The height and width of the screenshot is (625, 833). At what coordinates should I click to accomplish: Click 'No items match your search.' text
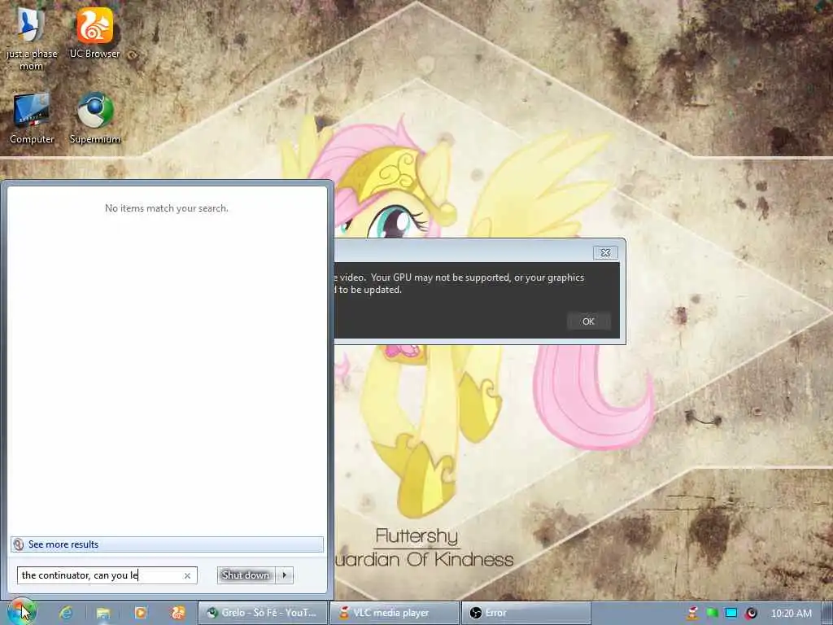pyautogui.click(x=167, y=208)
